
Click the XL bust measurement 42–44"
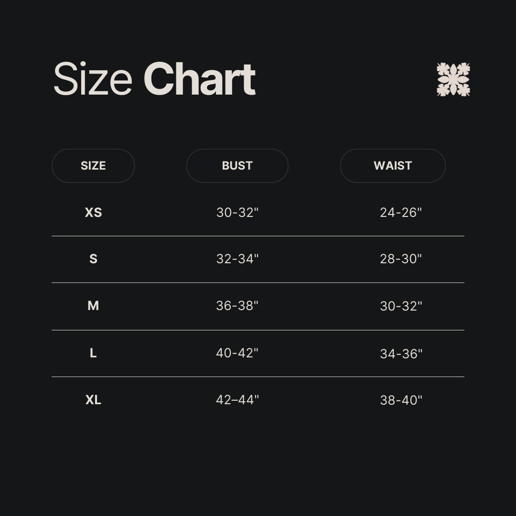237,400
